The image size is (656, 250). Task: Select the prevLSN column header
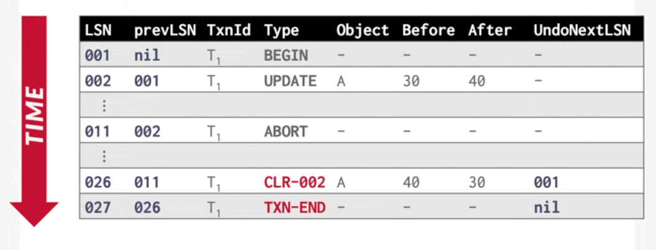pyautogui.click(x=165, y=30)
